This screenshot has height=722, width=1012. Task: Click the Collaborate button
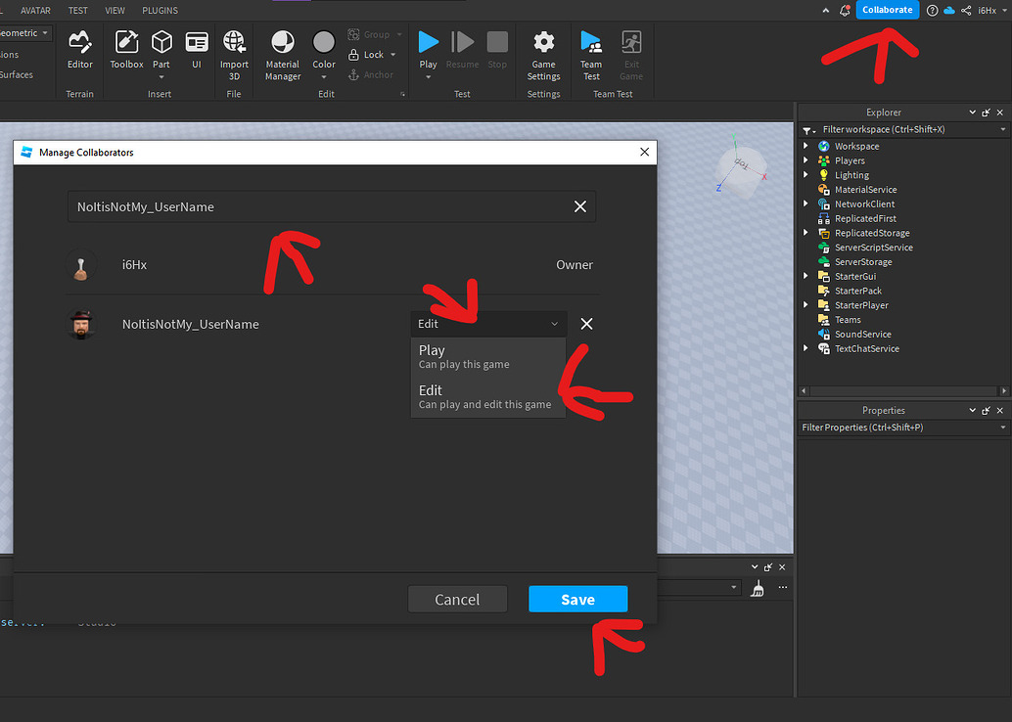(x=887, y=9)
